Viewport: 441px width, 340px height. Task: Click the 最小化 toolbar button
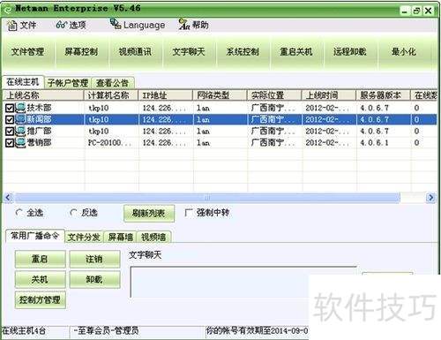pyautogui.click(x=404, y=52)
